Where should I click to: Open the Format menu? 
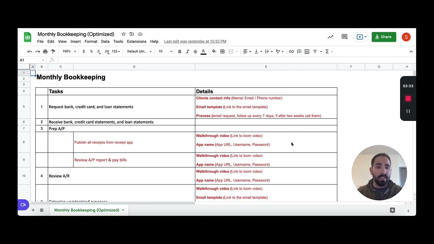point(91,41)
